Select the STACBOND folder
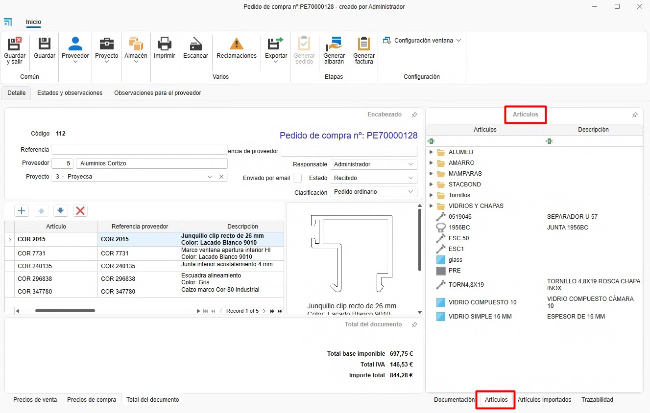 [x=464, y=184]
